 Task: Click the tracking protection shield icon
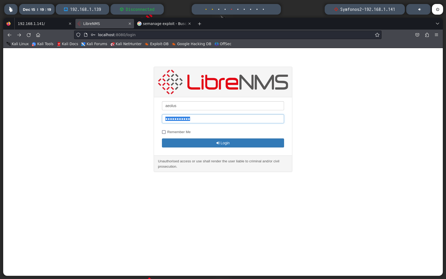pos(78,35)
